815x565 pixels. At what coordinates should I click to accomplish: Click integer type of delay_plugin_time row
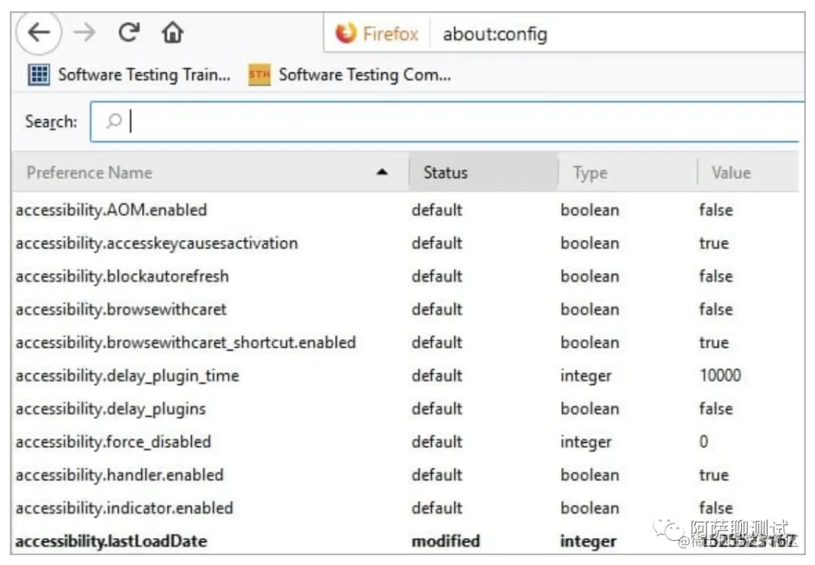(586, 376)
